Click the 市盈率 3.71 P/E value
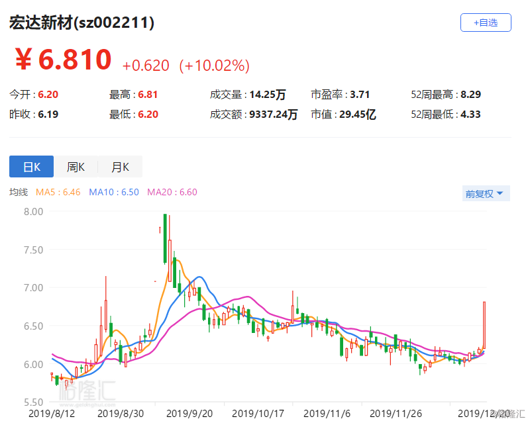Viewport: 530px width, 423px height. tap(340, 94)
